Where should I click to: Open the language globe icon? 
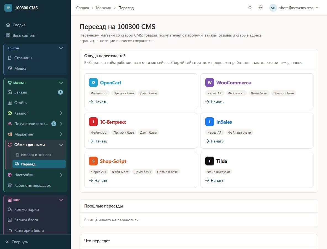click(260, 8)
